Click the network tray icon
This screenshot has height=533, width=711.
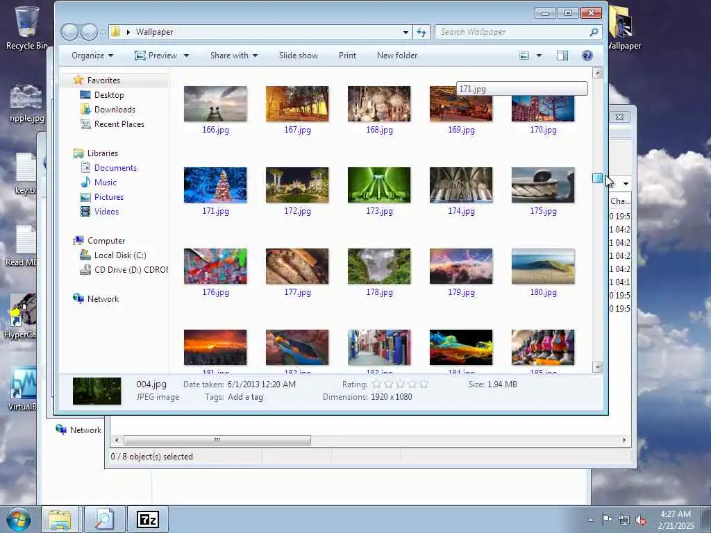[x=624, y=521]
